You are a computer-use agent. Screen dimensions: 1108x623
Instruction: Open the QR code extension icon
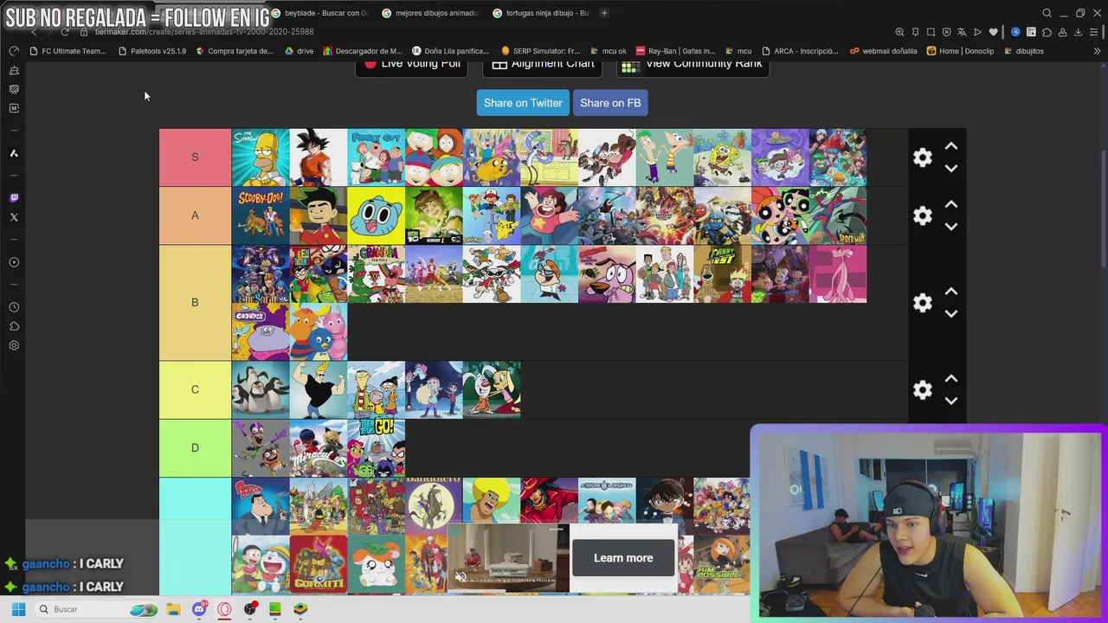coord(1031,32)
